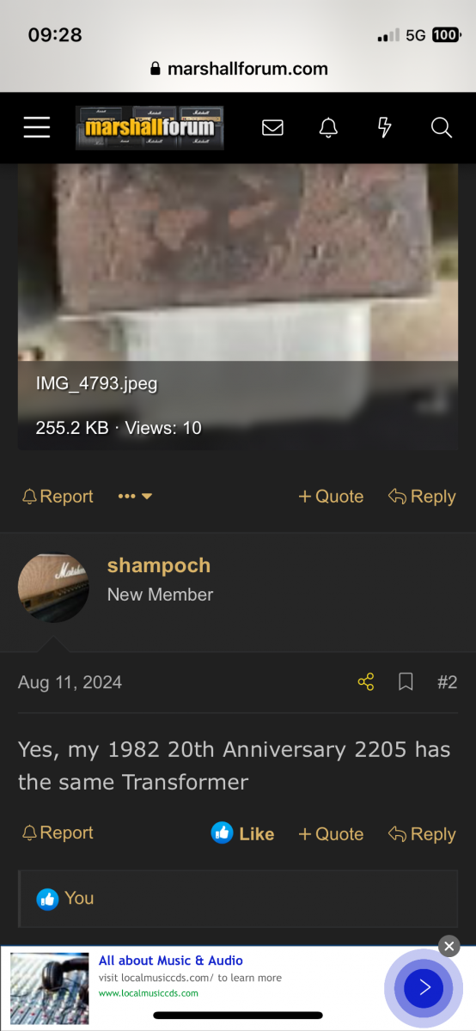Like shampoch's post

(x=243, y=833)
